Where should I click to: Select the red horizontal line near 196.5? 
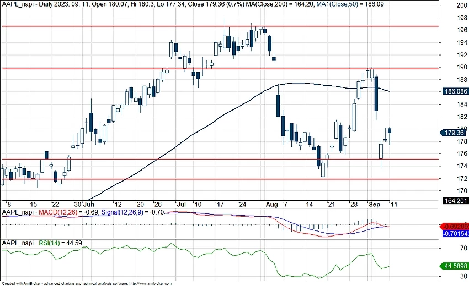[220, 26]
